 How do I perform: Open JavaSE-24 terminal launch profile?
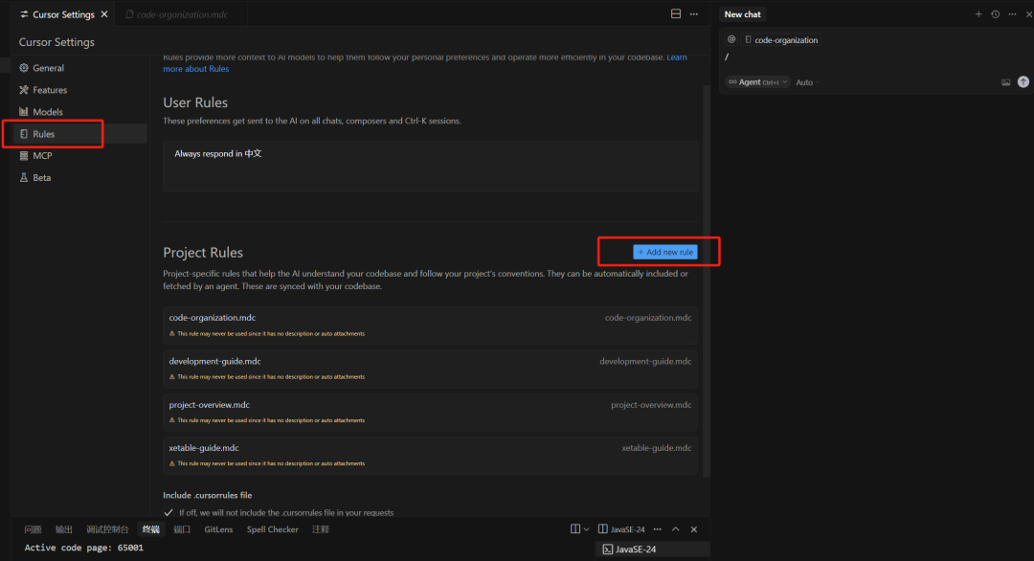point(621,529)
